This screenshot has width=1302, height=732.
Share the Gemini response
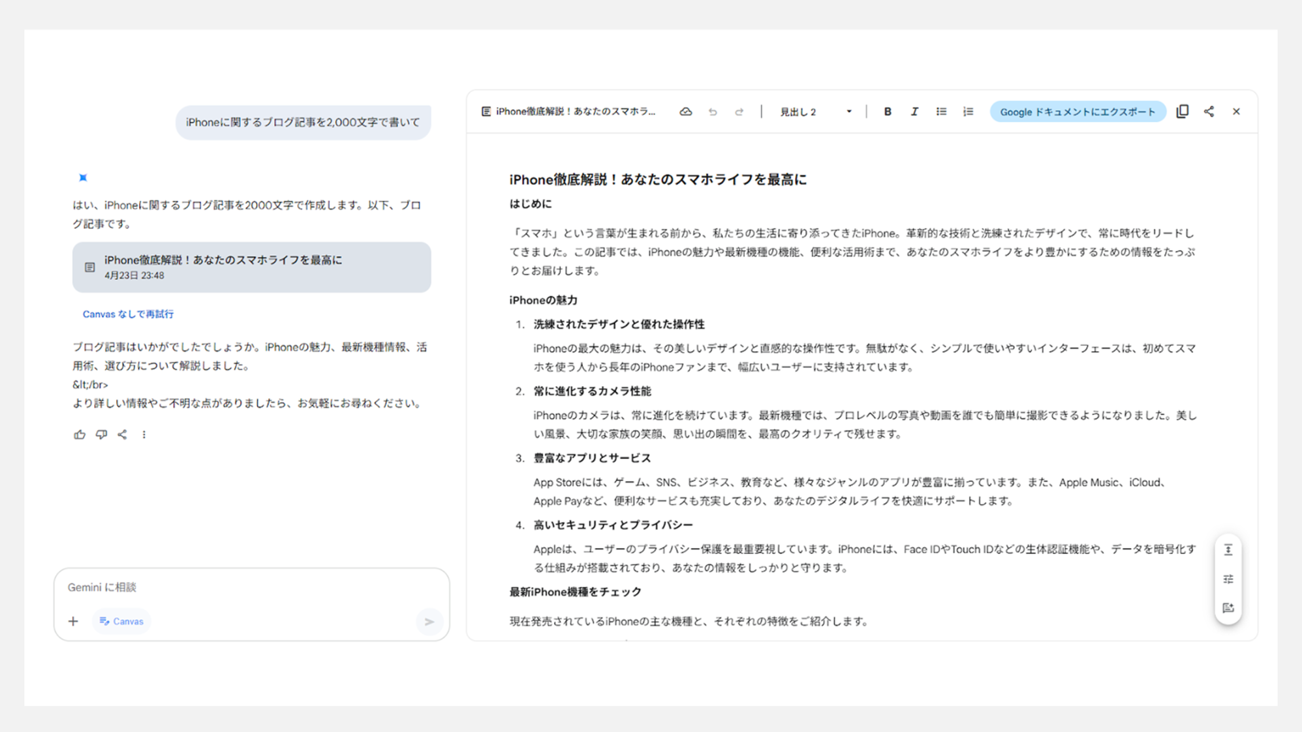coord(122,435)
